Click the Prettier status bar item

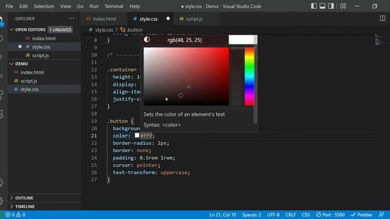361,215
